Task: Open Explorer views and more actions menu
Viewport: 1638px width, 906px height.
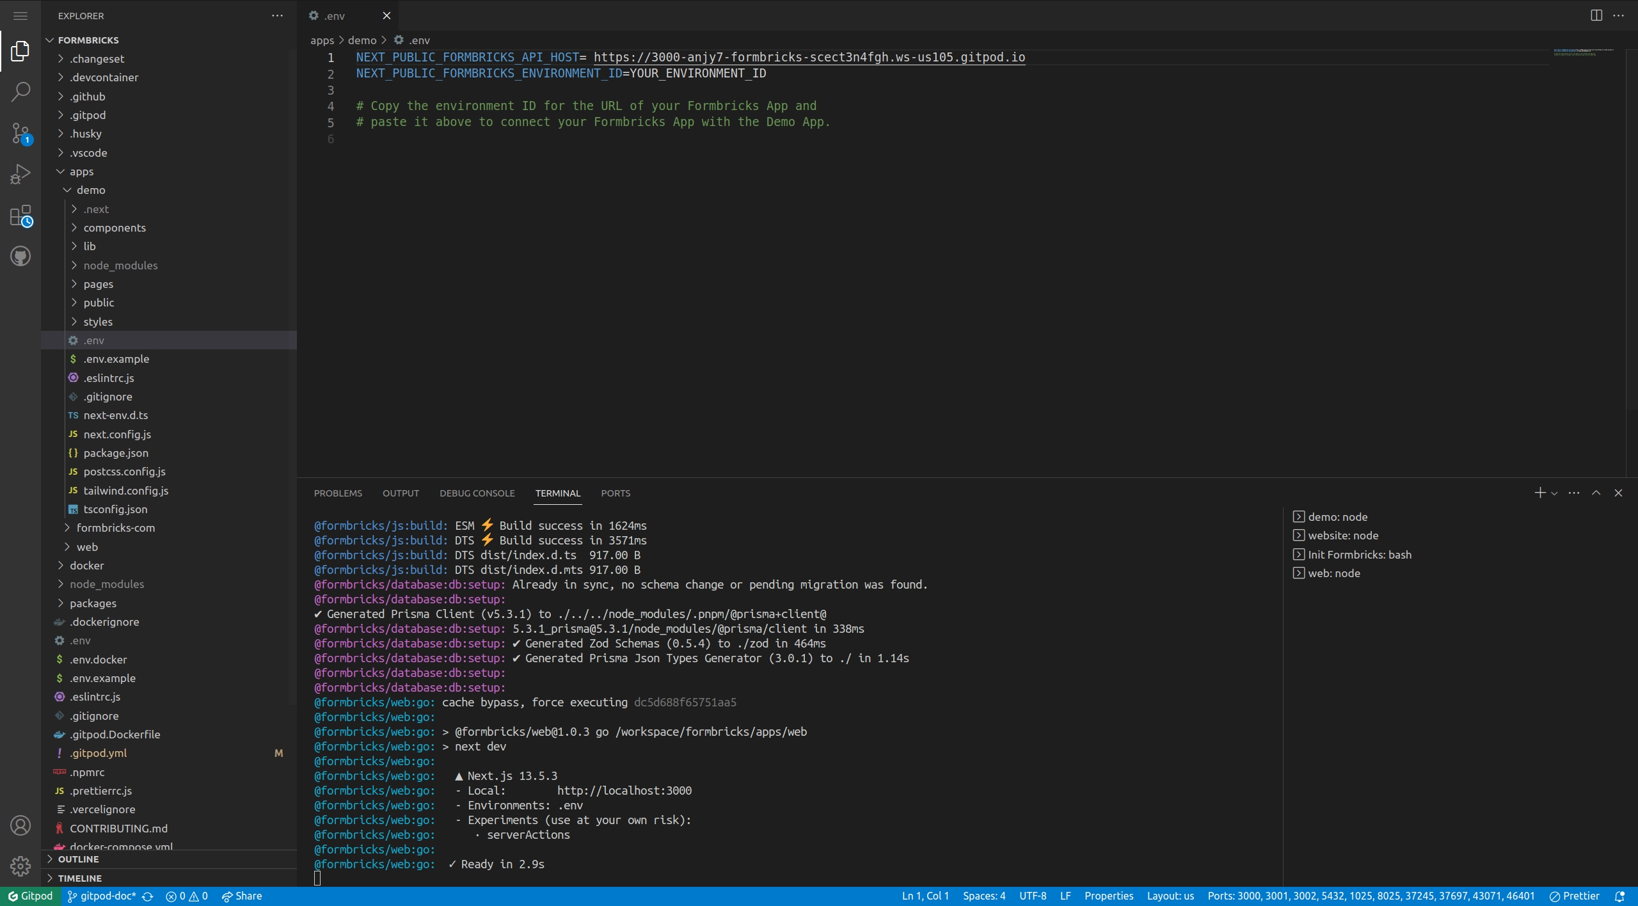Action: [277, 16]
